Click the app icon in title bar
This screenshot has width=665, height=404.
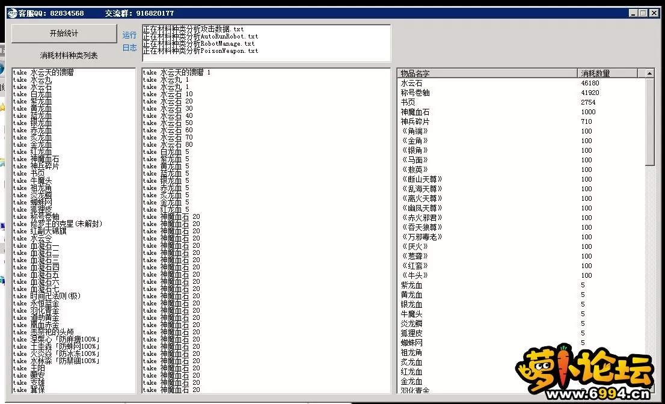12,13
